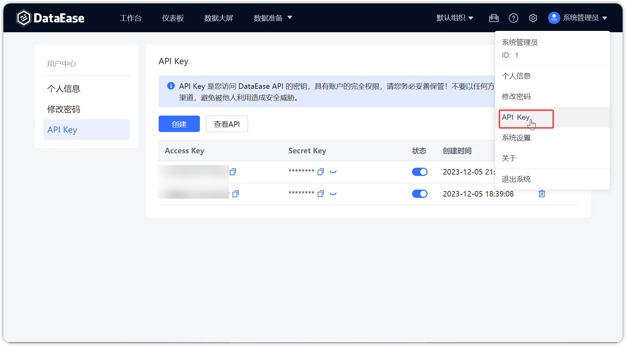Choose API Key in user dropdown menu
This screenshot has height=346, width=626.
click(x=553, y=117)
